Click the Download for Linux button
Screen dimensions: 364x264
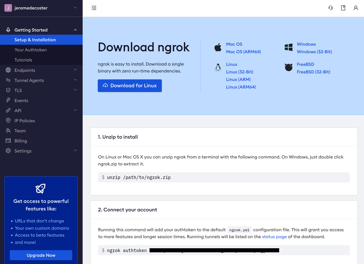point(130,86)
